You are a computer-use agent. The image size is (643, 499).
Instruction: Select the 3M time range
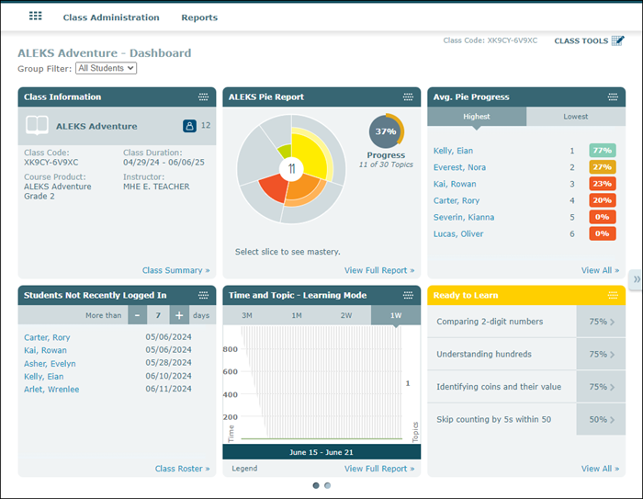click(x=247, y=315)
